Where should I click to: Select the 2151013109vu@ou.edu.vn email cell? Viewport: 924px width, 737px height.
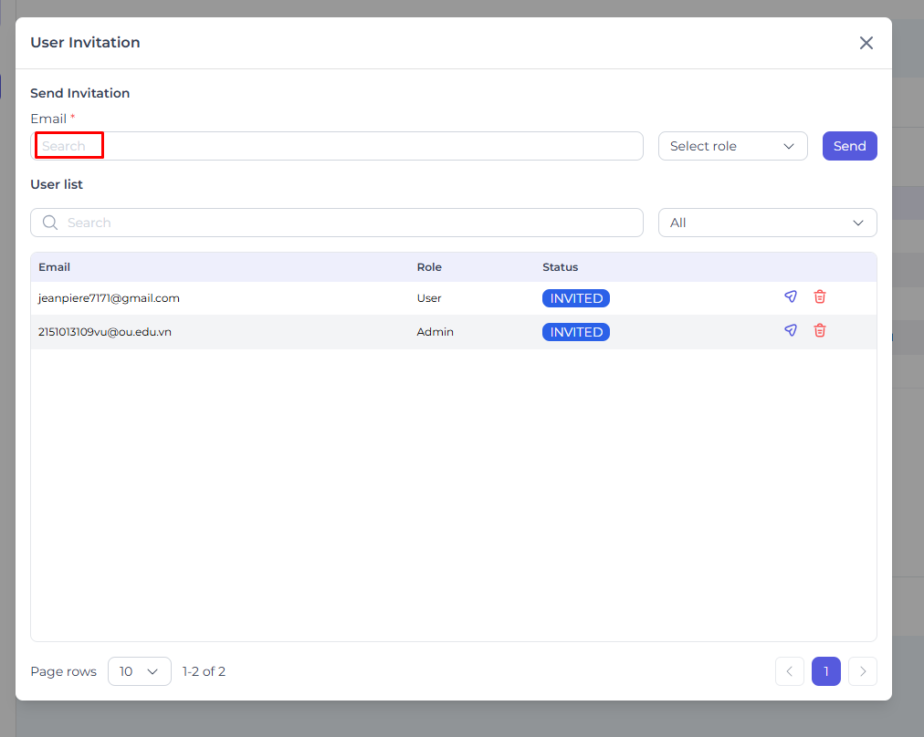[105, 332]
